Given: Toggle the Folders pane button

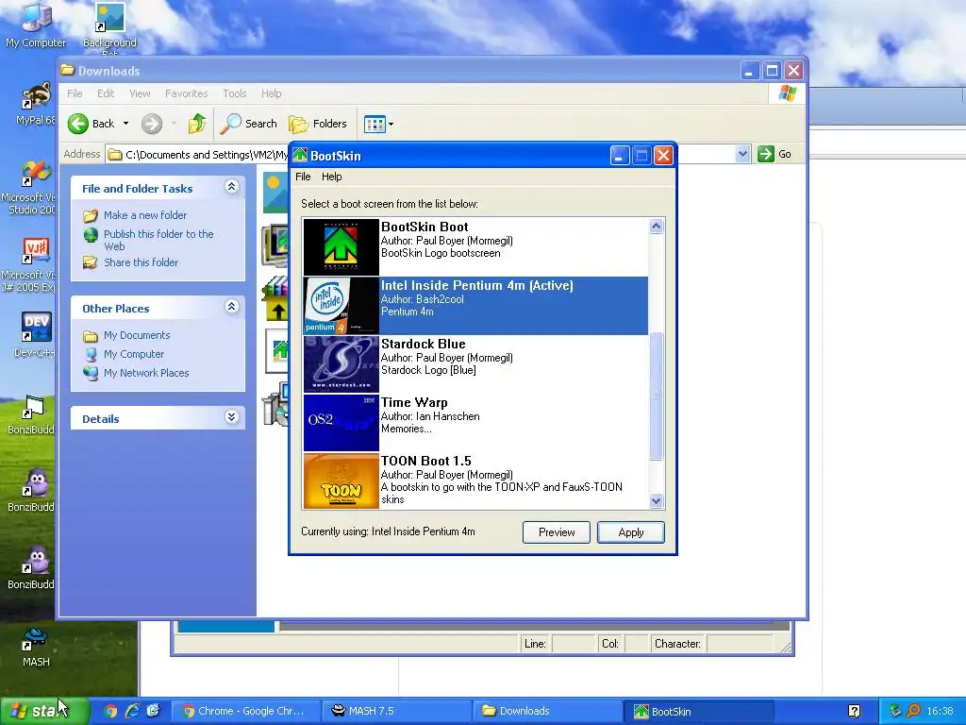Looking at the screenshot, I should pos(318,124).
